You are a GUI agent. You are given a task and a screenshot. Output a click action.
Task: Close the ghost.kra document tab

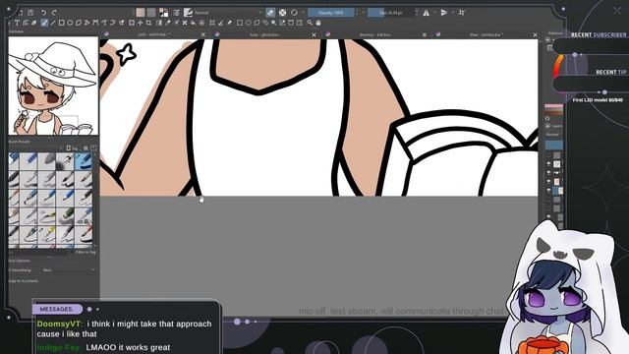[x=314, y=35]
